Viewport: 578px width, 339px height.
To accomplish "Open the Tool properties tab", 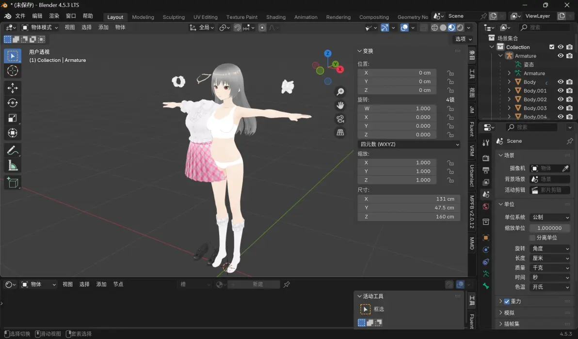I will 486,142.
